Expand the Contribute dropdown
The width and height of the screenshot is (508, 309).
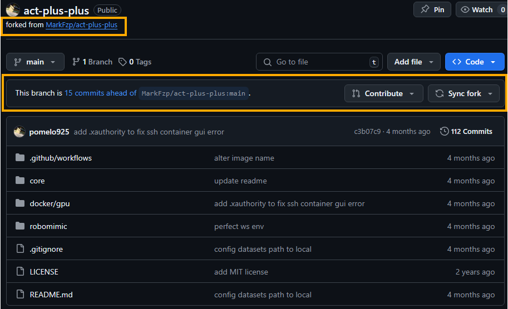click(383, 93)
